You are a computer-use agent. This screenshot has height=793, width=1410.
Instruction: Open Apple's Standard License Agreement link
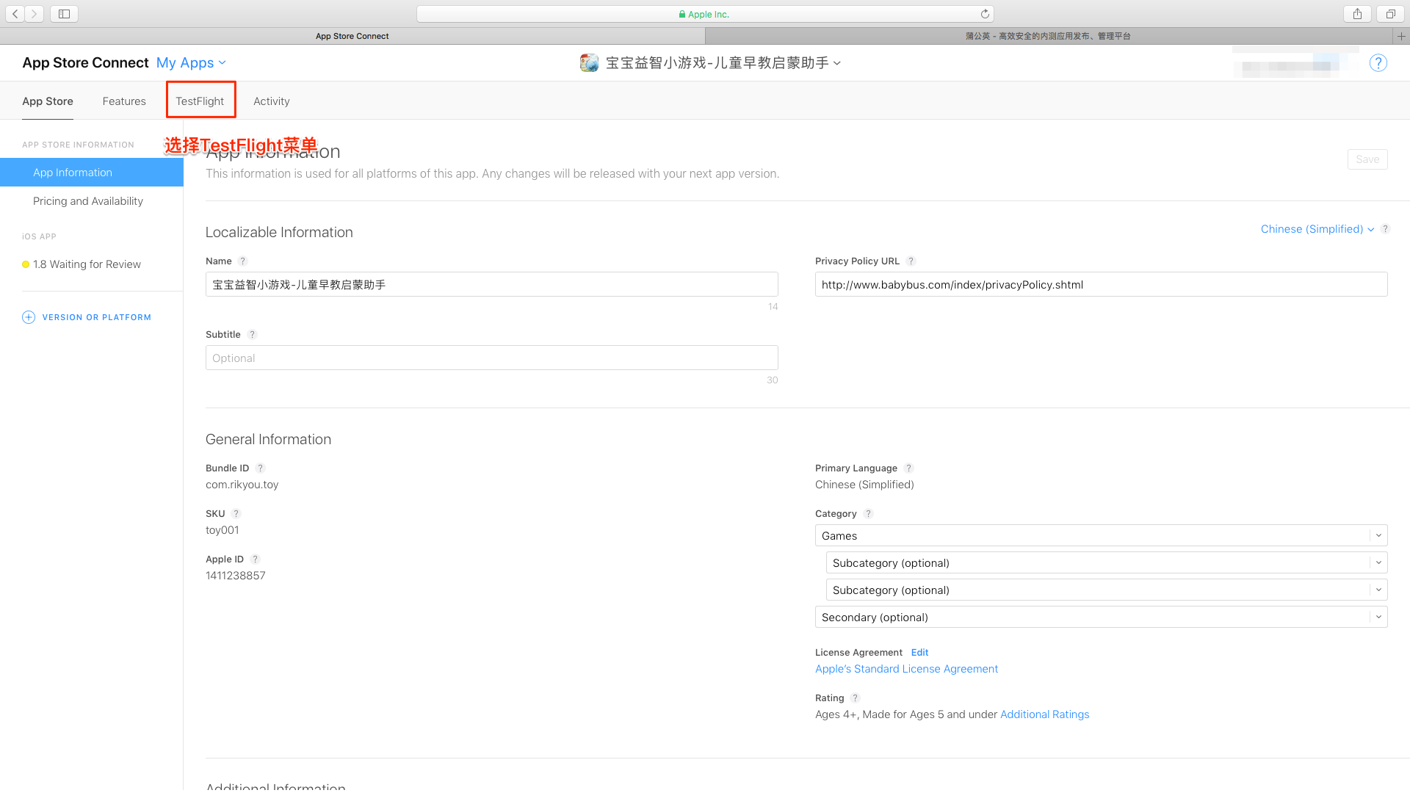[906, 669]
